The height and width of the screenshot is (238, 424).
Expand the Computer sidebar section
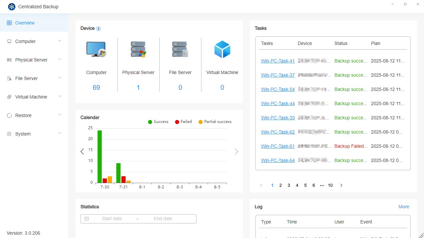60,41
